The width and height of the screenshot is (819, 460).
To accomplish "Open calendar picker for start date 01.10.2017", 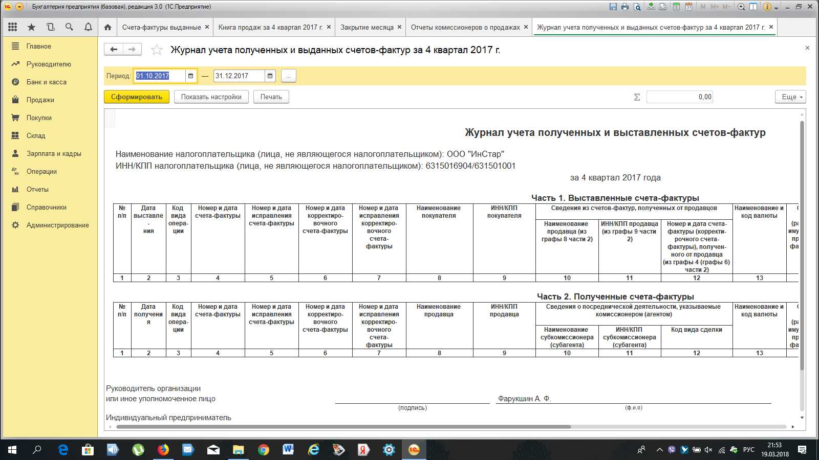I will pyautogui.click(x=190, y=76).
